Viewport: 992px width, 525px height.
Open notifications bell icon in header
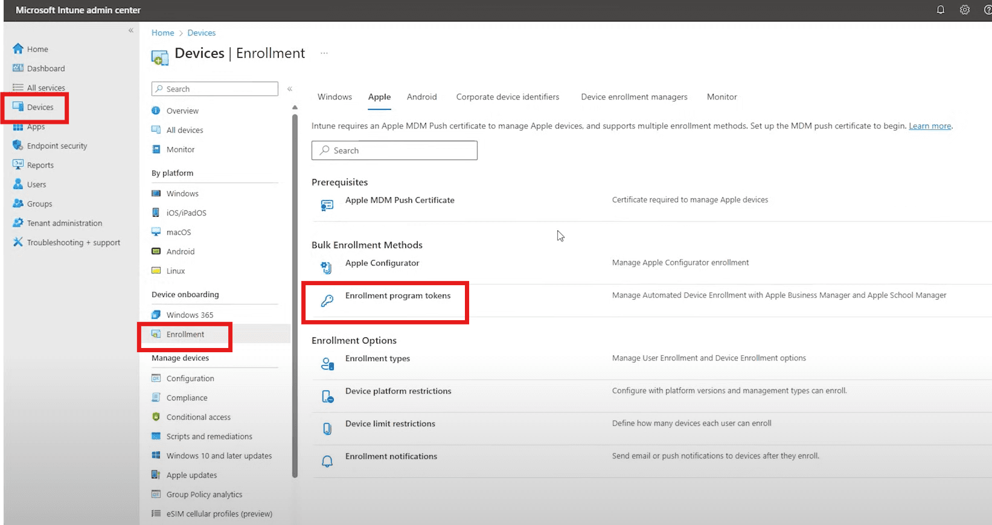coord(940,10)
